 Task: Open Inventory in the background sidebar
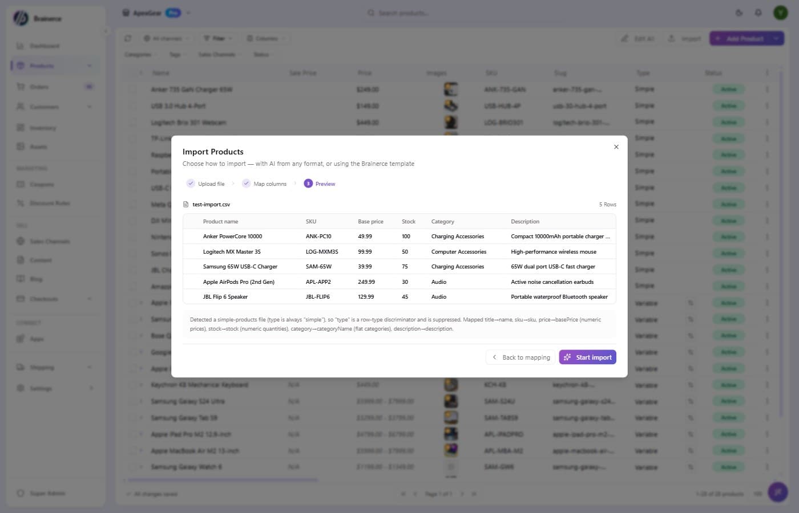click(x=43, y=128)
